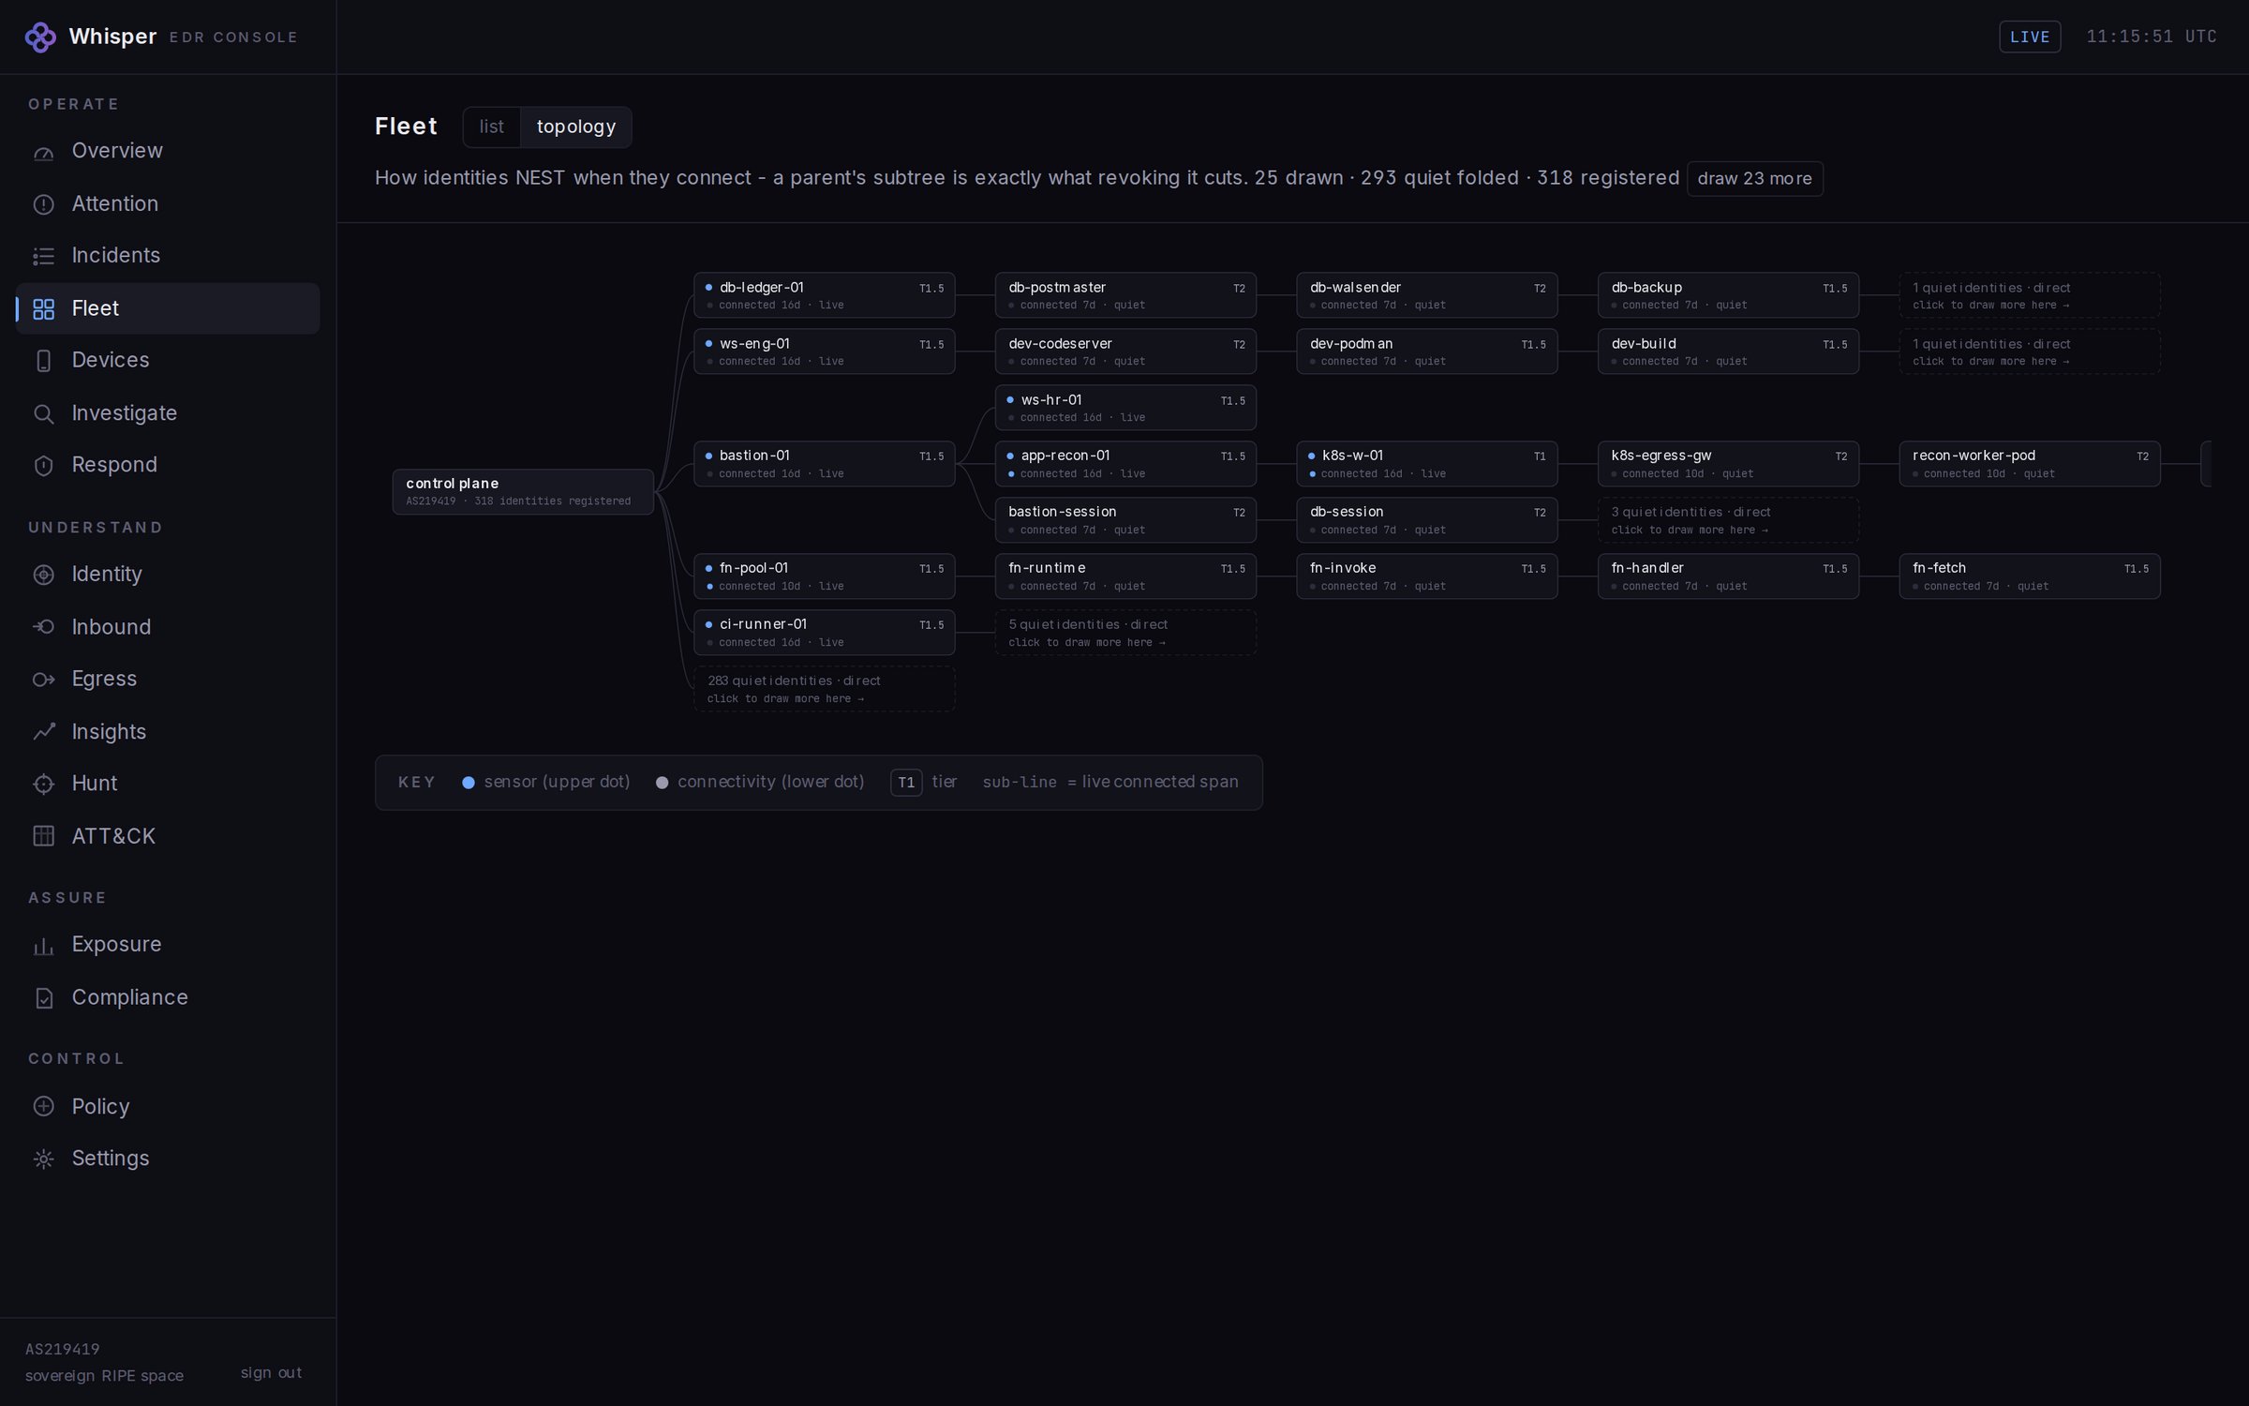Click the Incidents list icon
The width and height of the screenshot is (2249, 1406).
click(x=43, y=256)
